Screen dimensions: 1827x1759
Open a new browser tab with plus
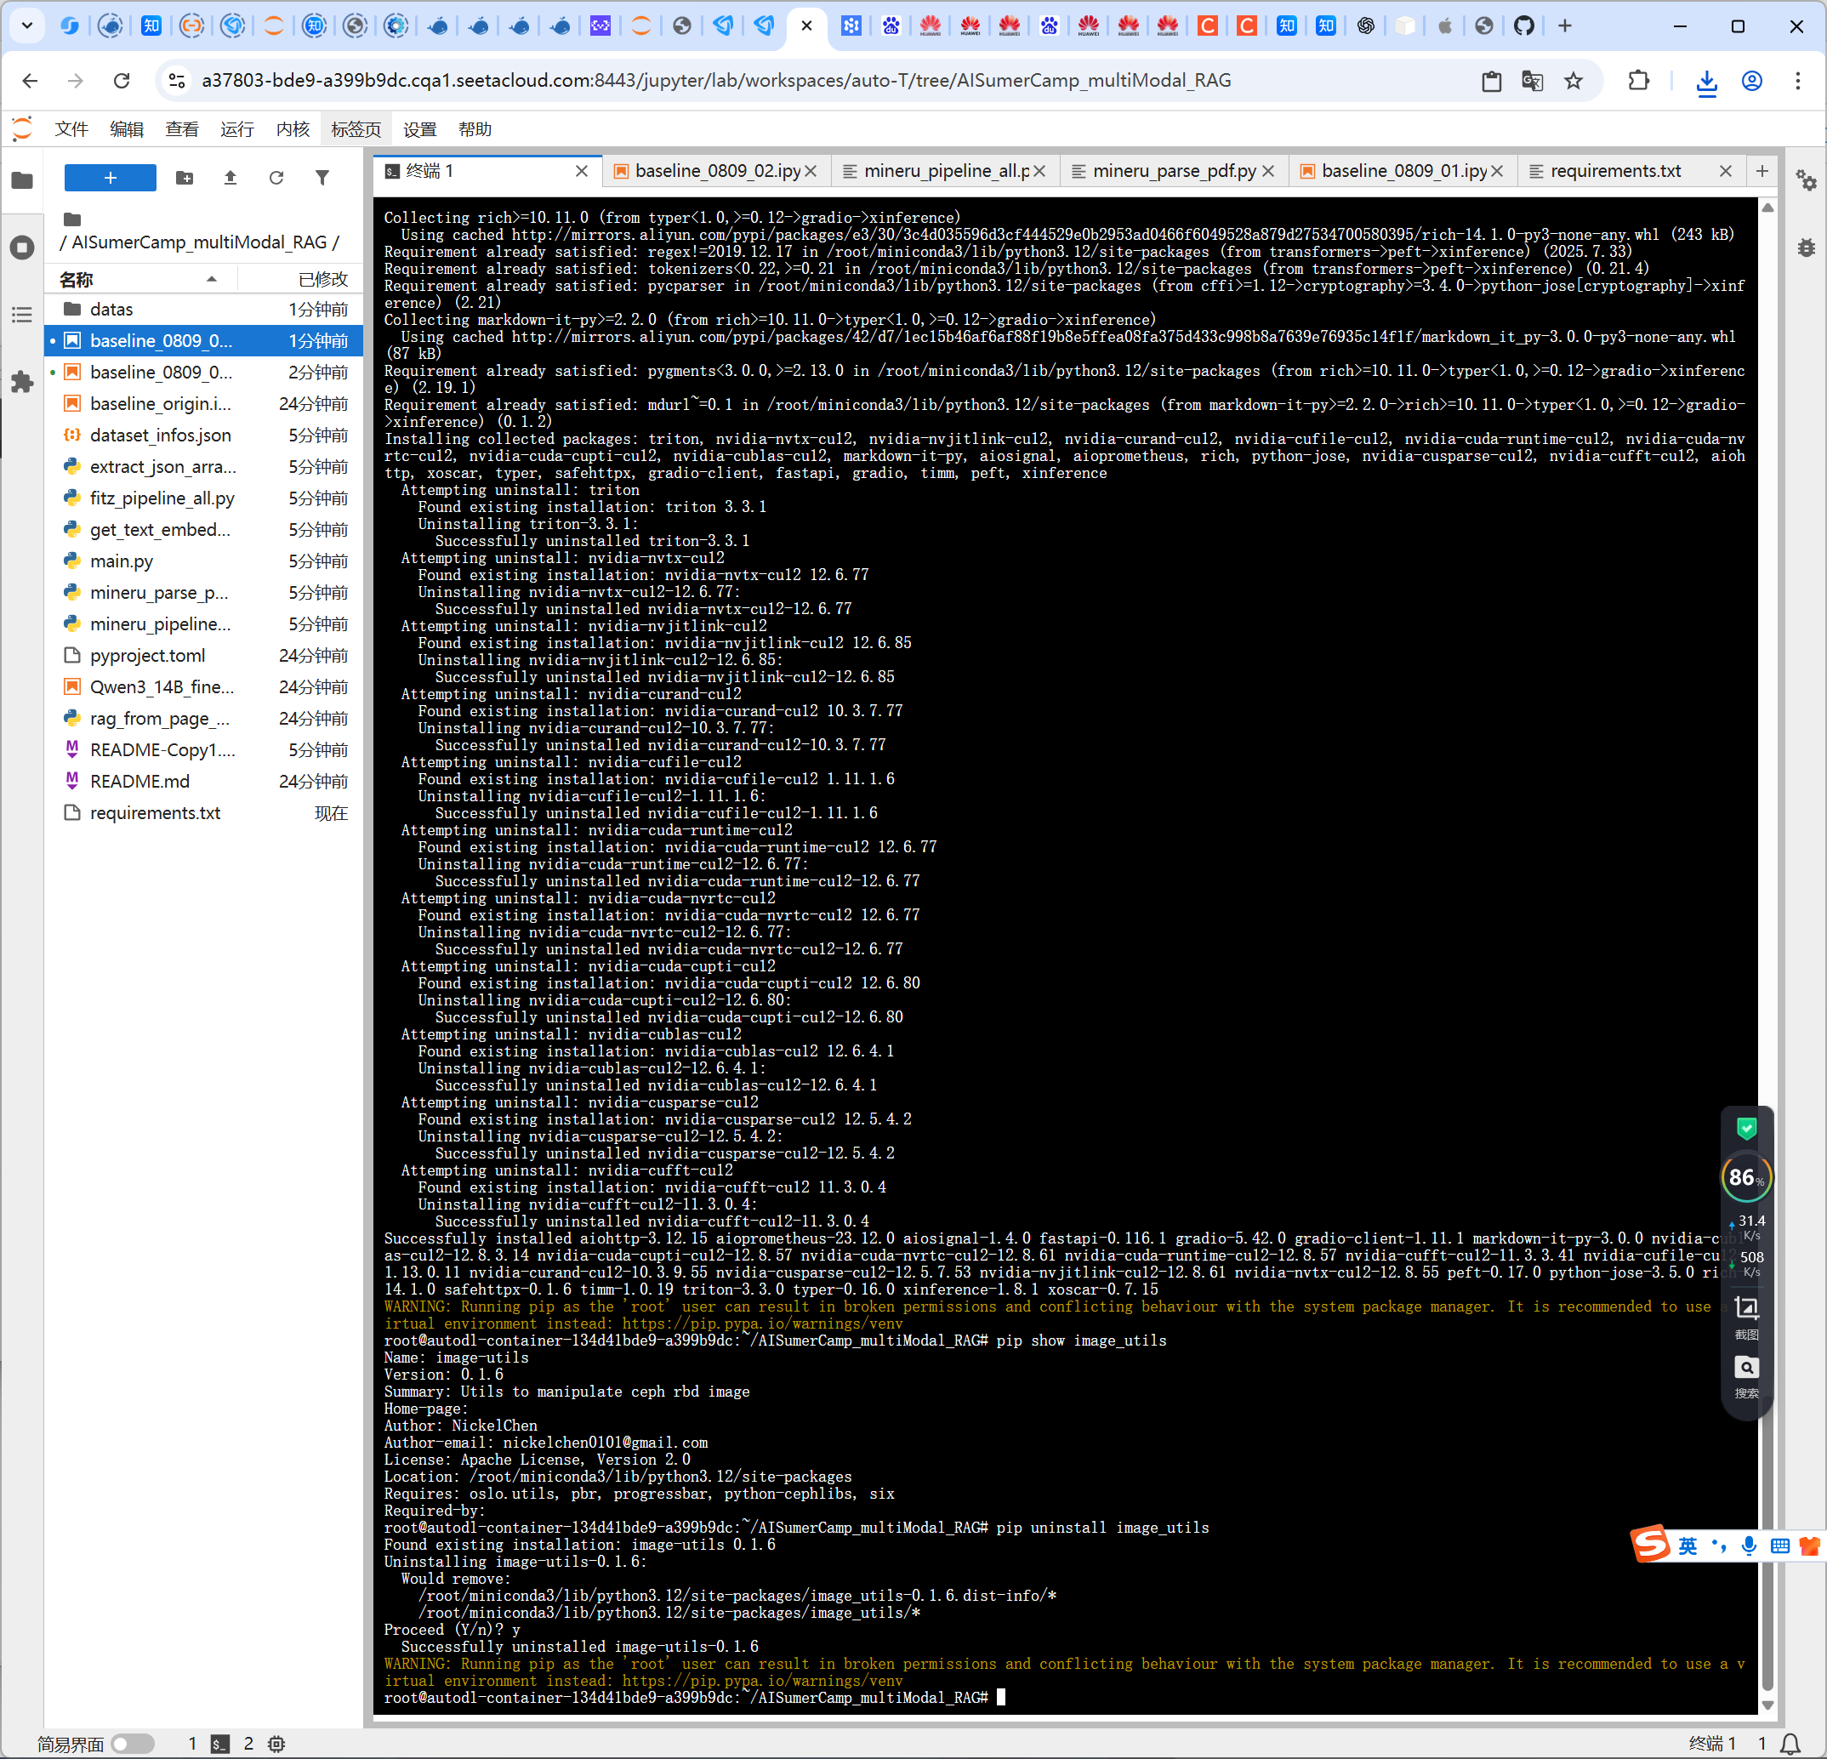[x=1565, y=26]
